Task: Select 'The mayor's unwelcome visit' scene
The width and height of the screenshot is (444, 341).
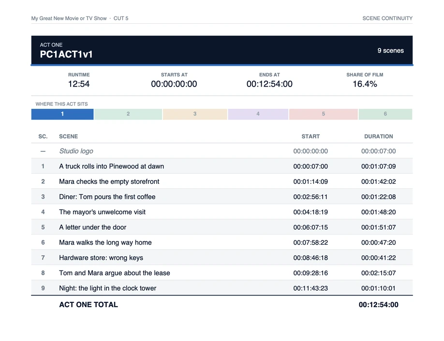Action: click(222, 212)
